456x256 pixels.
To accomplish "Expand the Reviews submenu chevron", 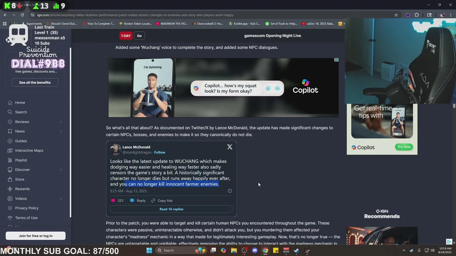I will [x=61, y=122].
